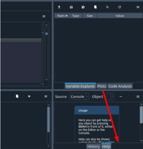Click the import data icon in Variable Explorer
This screenshot has height=149, width=143.
click(59, 7)
